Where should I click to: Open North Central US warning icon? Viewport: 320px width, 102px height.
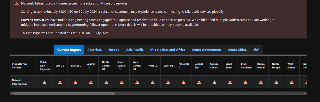pyautogui.click(x=106, y=82)
